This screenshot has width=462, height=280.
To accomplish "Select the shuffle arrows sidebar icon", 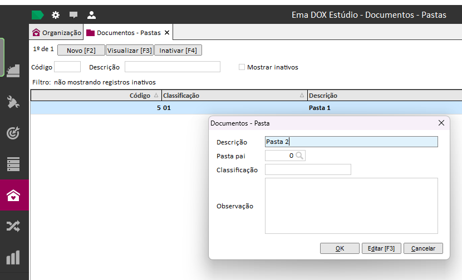I will [13, 226].
